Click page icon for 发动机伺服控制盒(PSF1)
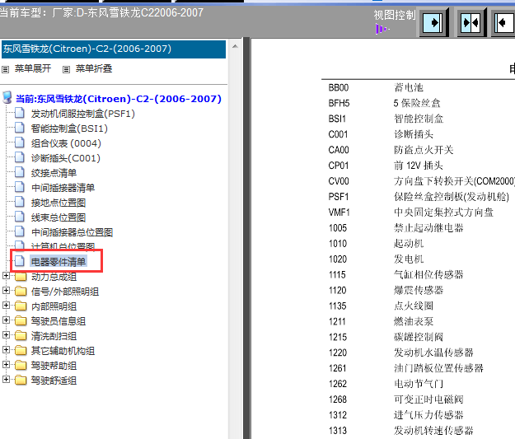Screen dimensions: 515x439 (x=20, y=113)
